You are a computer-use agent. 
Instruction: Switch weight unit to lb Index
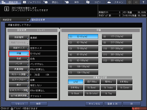tap(108, 88)
